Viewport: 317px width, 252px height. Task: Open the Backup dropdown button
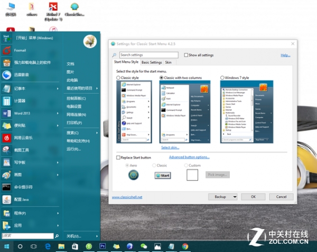222,197
